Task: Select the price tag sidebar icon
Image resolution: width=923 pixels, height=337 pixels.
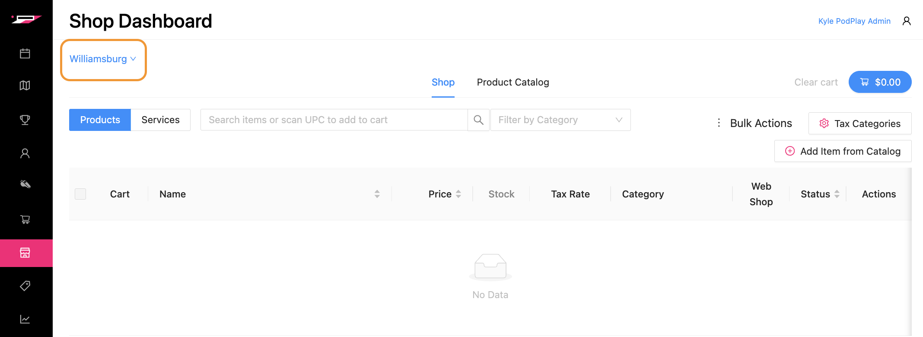Action: click(x=25, y=286)
